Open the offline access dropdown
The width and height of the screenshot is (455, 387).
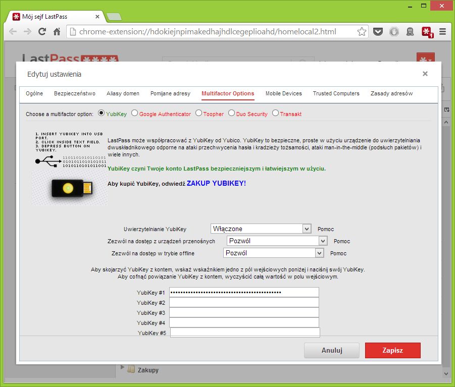tap(274, 253)
